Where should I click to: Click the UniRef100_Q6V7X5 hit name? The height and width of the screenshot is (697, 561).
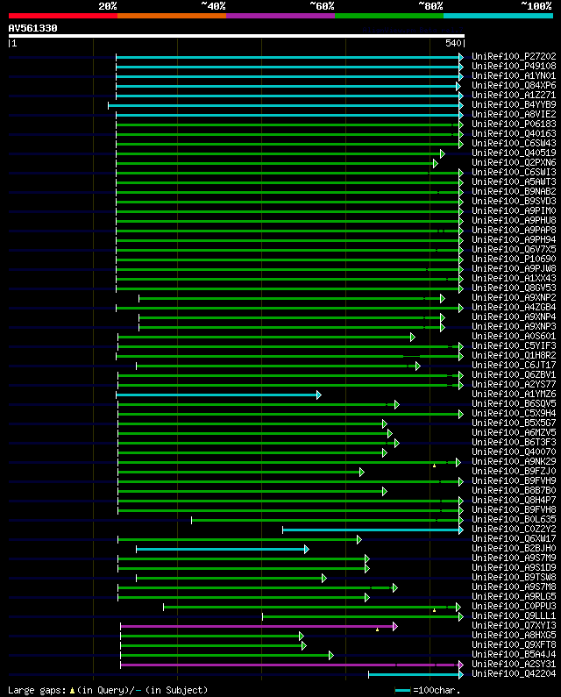[514, 249]
